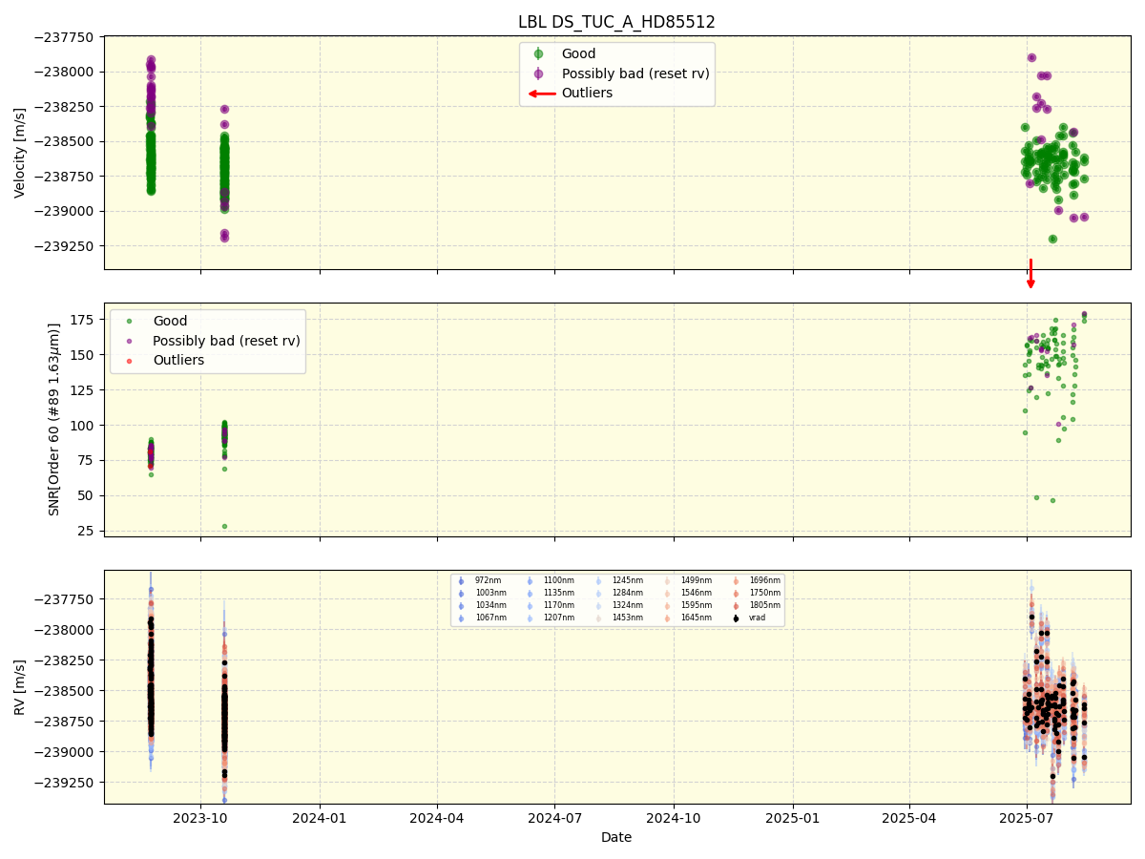Screen dimensions: 1145x859
Task: Click the 2024-04 date tick label
Action: click(x=437, y=818)
